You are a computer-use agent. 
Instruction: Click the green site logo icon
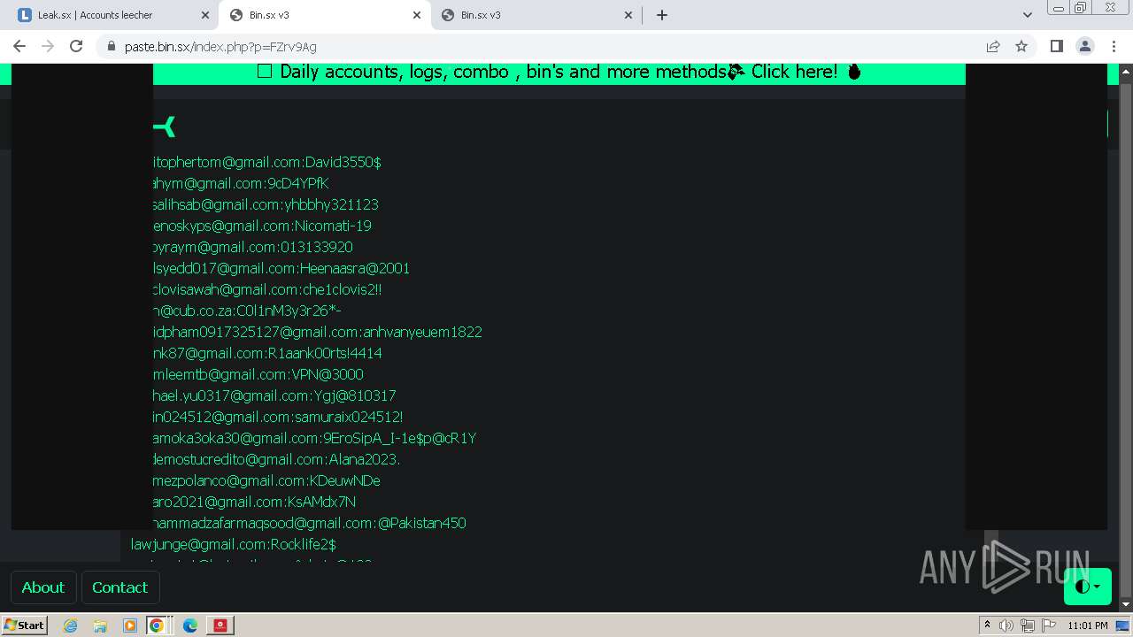tap(165, 127)
